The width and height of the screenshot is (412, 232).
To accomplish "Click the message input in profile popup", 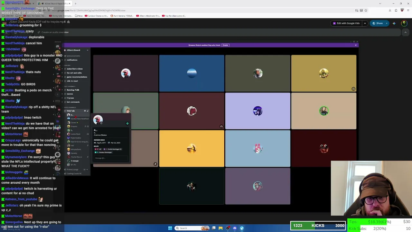I will pyautogui.click(x=111, y=158).
